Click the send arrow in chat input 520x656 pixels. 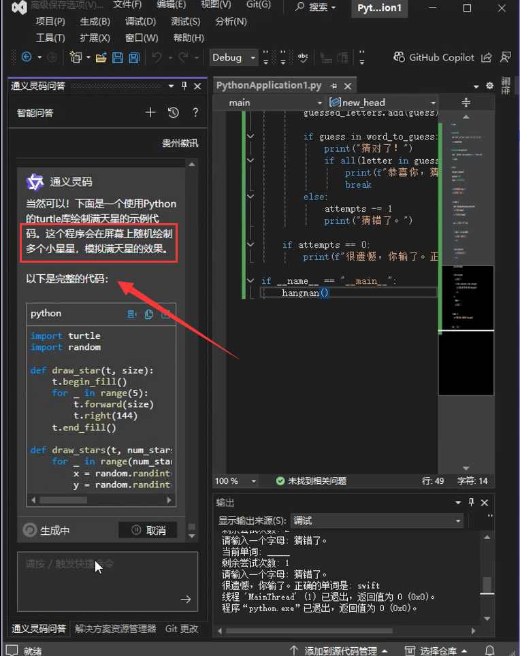[x=185, y=599]
